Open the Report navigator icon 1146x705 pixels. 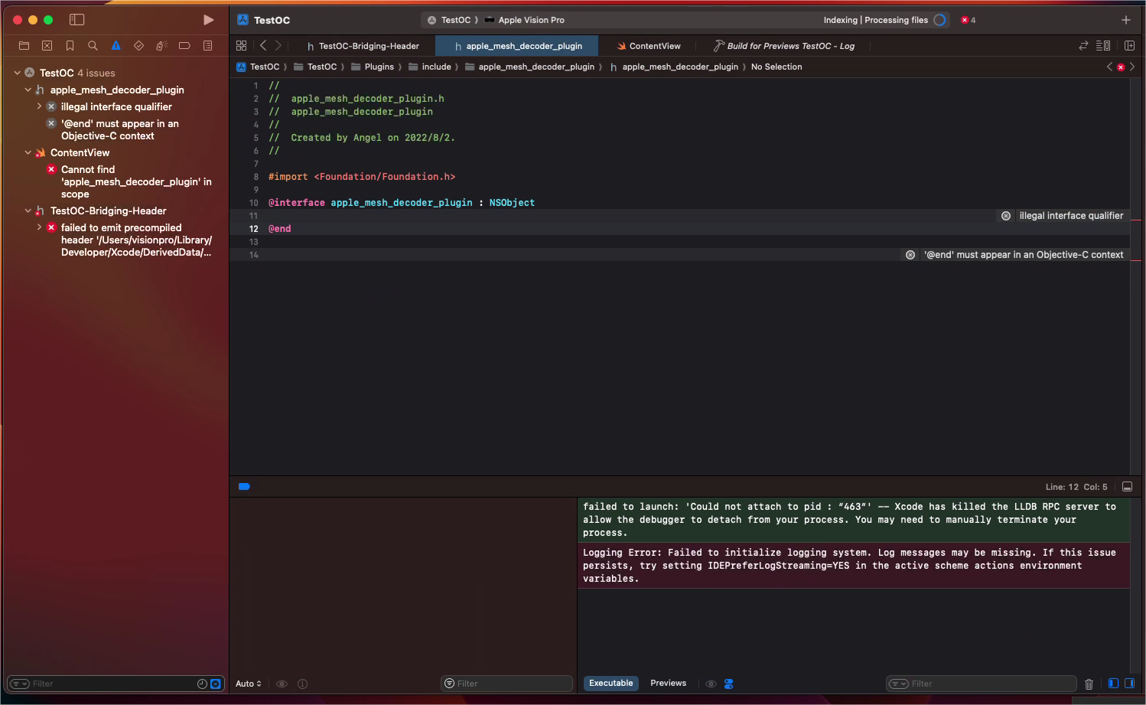207,46
